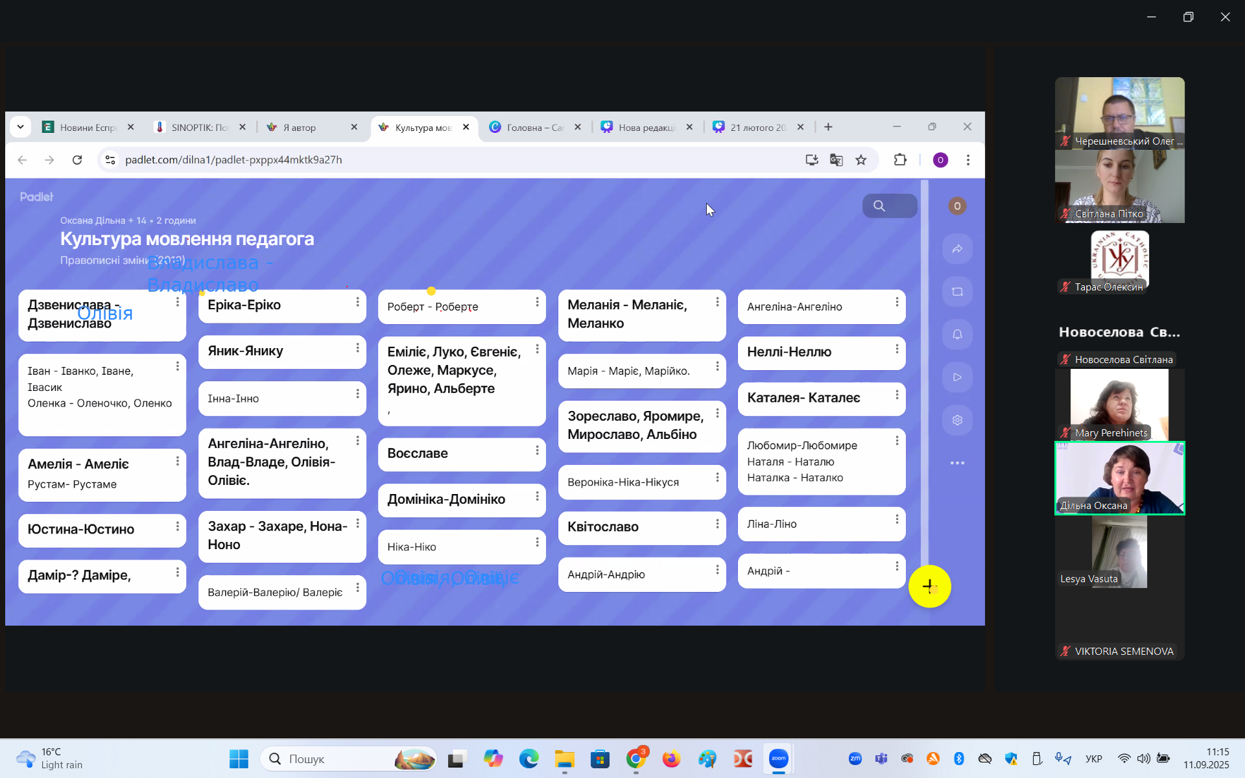The width and height of the screenshot is (1245, 778).
Task: Open three-dot menu on Квітославо card
Action: coord(717,524)
